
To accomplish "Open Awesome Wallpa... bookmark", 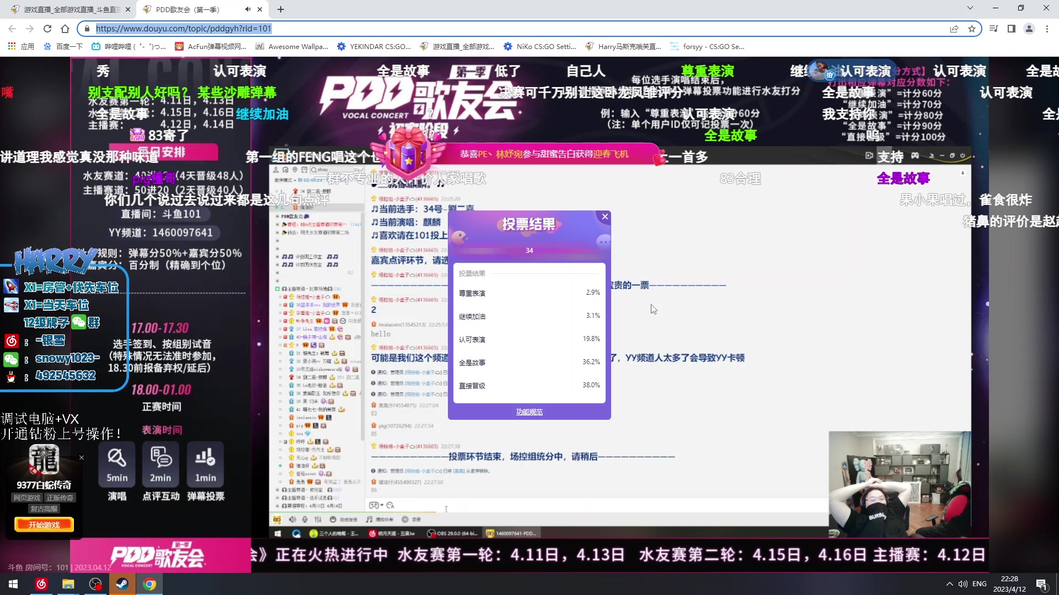I will click(292, 47).
